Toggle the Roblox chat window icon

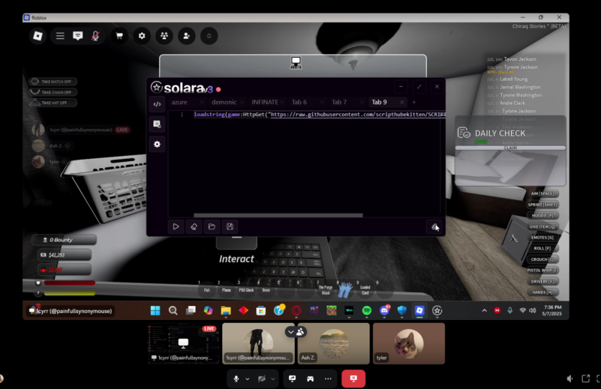coord(78,36)
